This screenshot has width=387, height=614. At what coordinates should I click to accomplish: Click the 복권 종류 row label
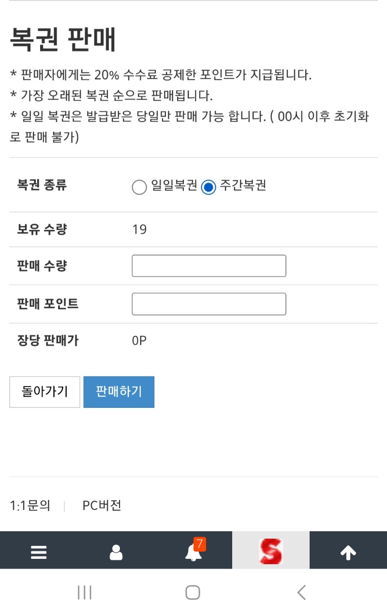42,185
